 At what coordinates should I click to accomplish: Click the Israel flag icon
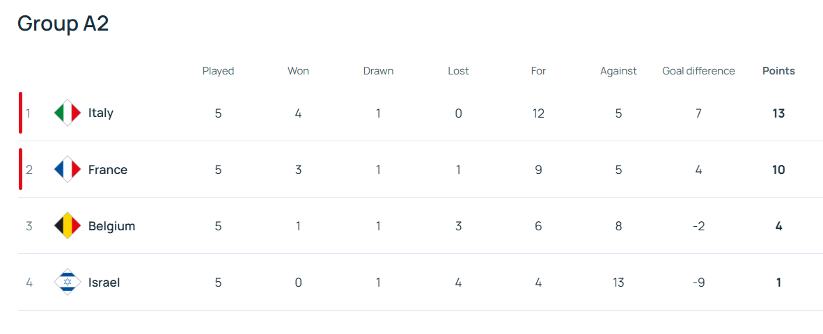point(68,282)
